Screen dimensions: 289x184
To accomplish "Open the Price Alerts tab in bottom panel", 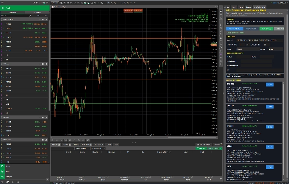I will click(86, 145).
